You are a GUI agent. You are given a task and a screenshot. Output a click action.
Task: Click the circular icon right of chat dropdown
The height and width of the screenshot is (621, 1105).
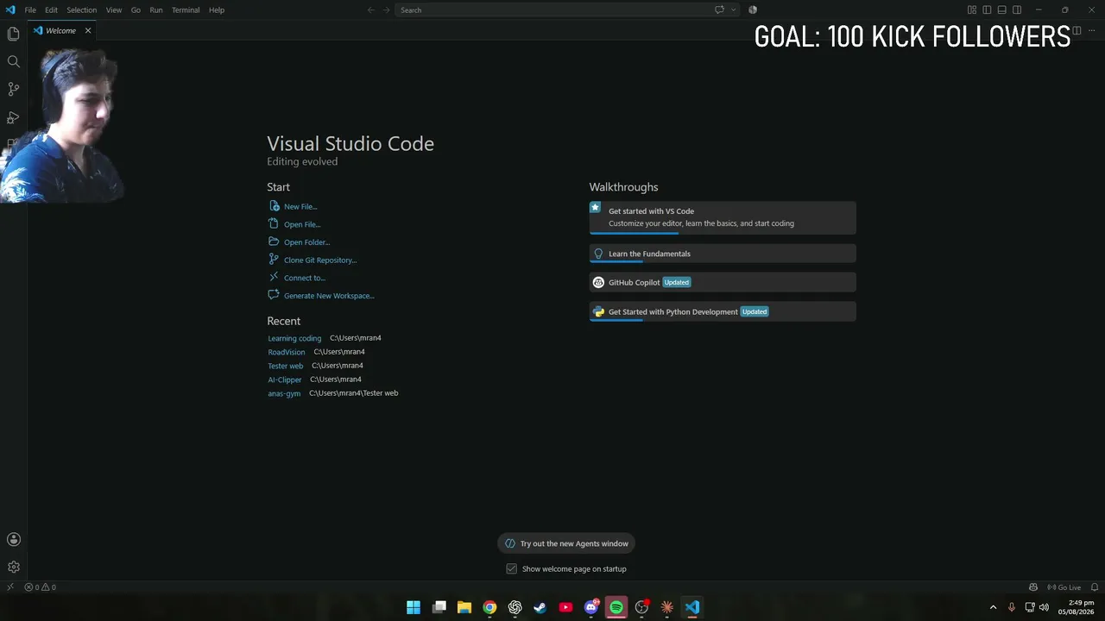(753, 10)
